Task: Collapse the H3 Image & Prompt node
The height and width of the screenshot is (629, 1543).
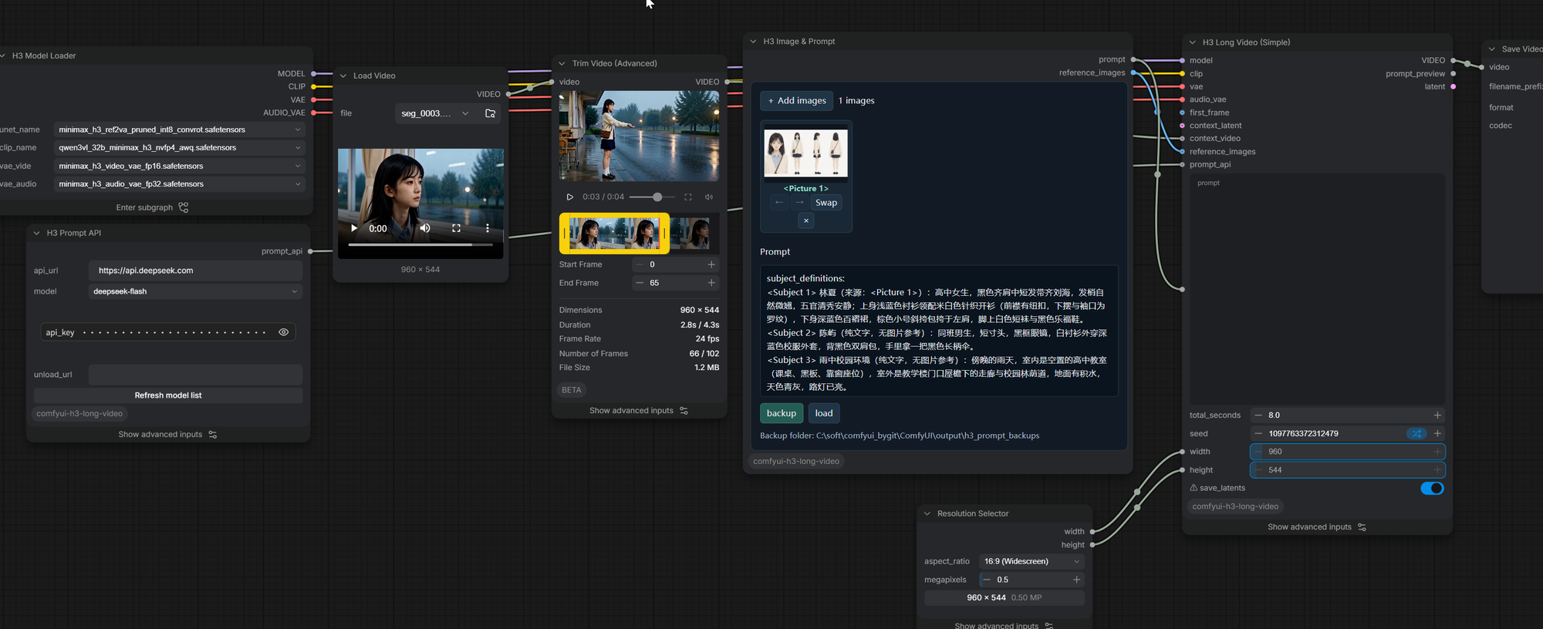Action: coord(753,42)
